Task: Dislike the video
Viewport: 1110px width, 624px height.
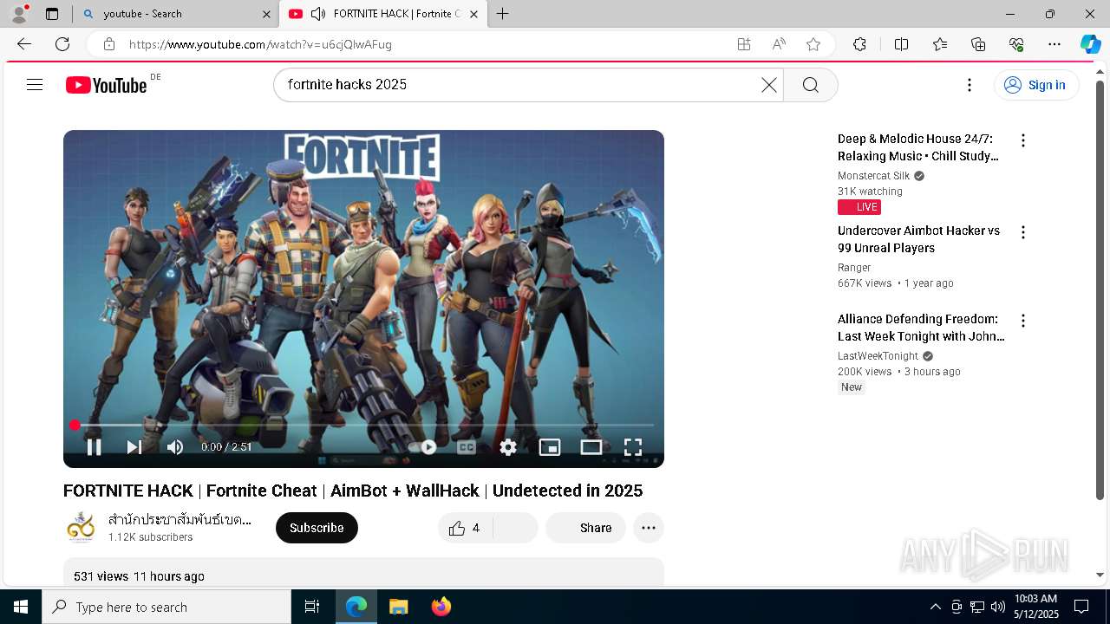Action: 515,528
